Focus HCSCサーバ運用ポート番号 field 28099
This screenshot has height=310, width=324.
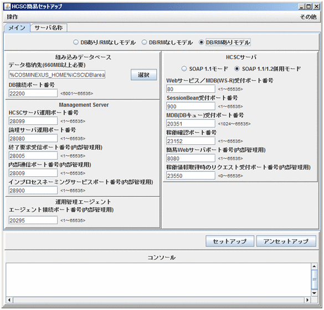33,121
